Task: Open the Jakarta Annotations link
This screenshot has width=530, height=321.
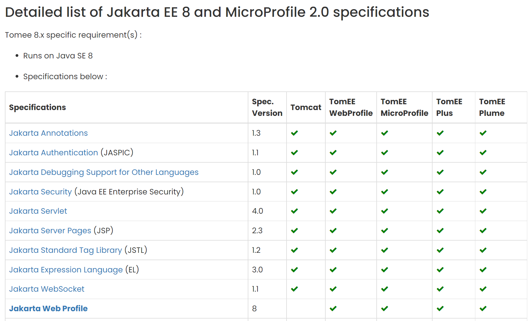Action: pyautogui.click(x=48, y=133)
